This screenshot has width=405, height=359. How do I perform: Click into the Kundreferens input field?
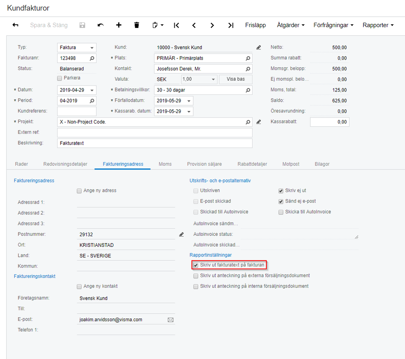tap(77, 111)
